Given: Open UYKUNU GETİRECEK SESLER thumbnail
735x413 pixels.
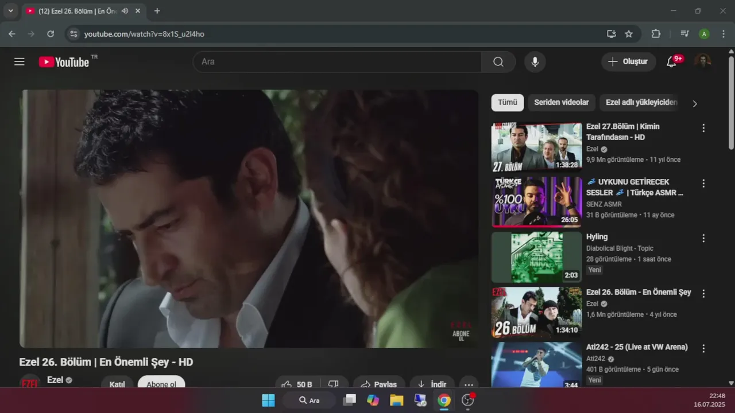Looking at the screenshot, I should point(536,202).
